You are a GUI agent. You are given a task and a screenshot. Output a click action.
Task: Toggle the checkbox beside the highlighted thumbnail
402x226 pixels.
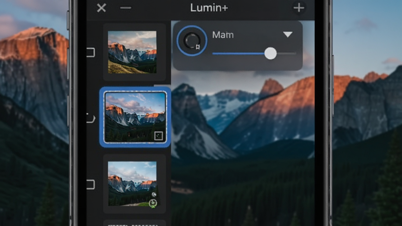click(x=91, y=118)
